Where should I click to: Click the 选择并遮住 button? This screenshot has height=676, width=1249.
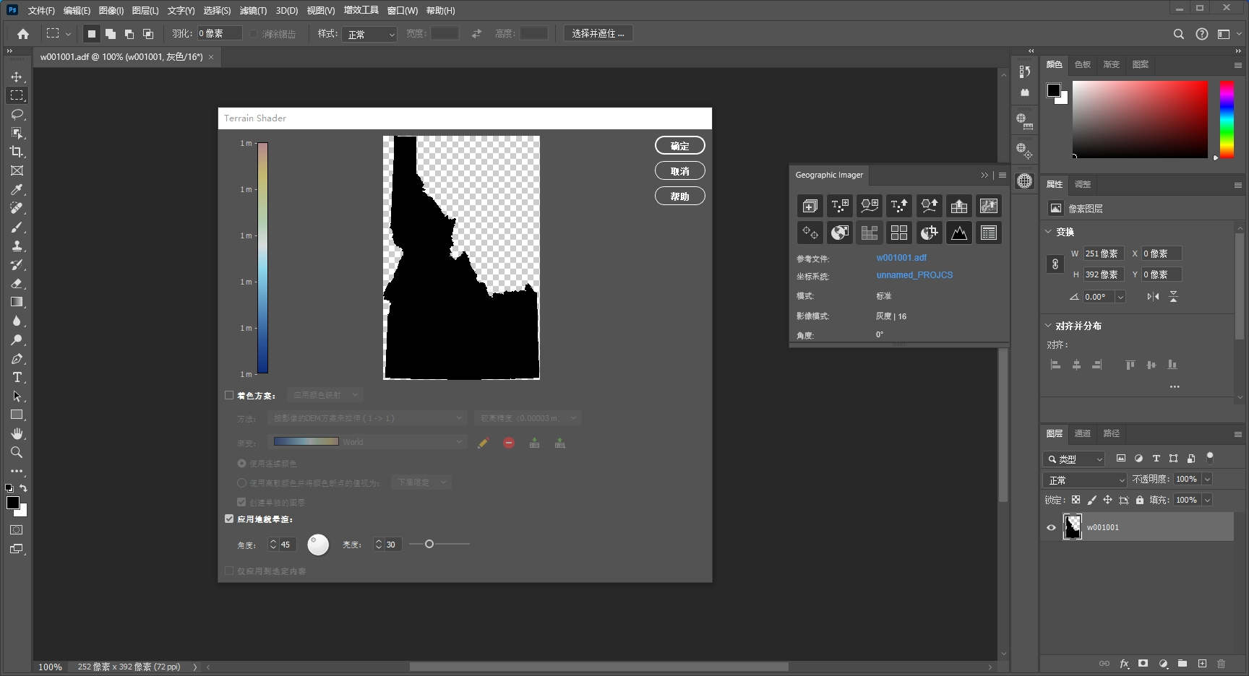[x=598, y=33]
